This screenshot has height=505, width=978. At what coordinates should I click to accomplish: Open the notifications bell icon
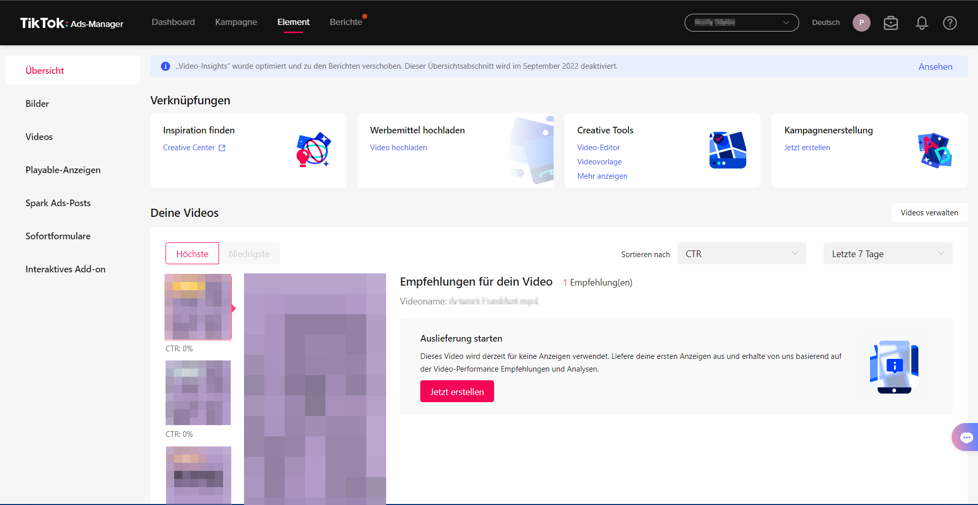(921, 23)
